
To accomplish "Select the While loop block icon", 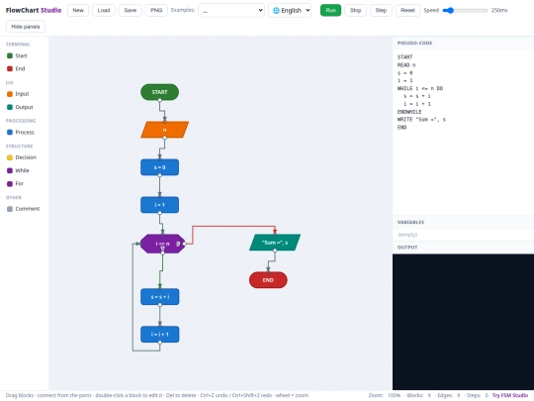I will [10, 170].
